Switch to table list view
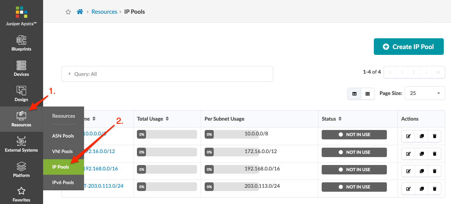 (x=354, y=94)
